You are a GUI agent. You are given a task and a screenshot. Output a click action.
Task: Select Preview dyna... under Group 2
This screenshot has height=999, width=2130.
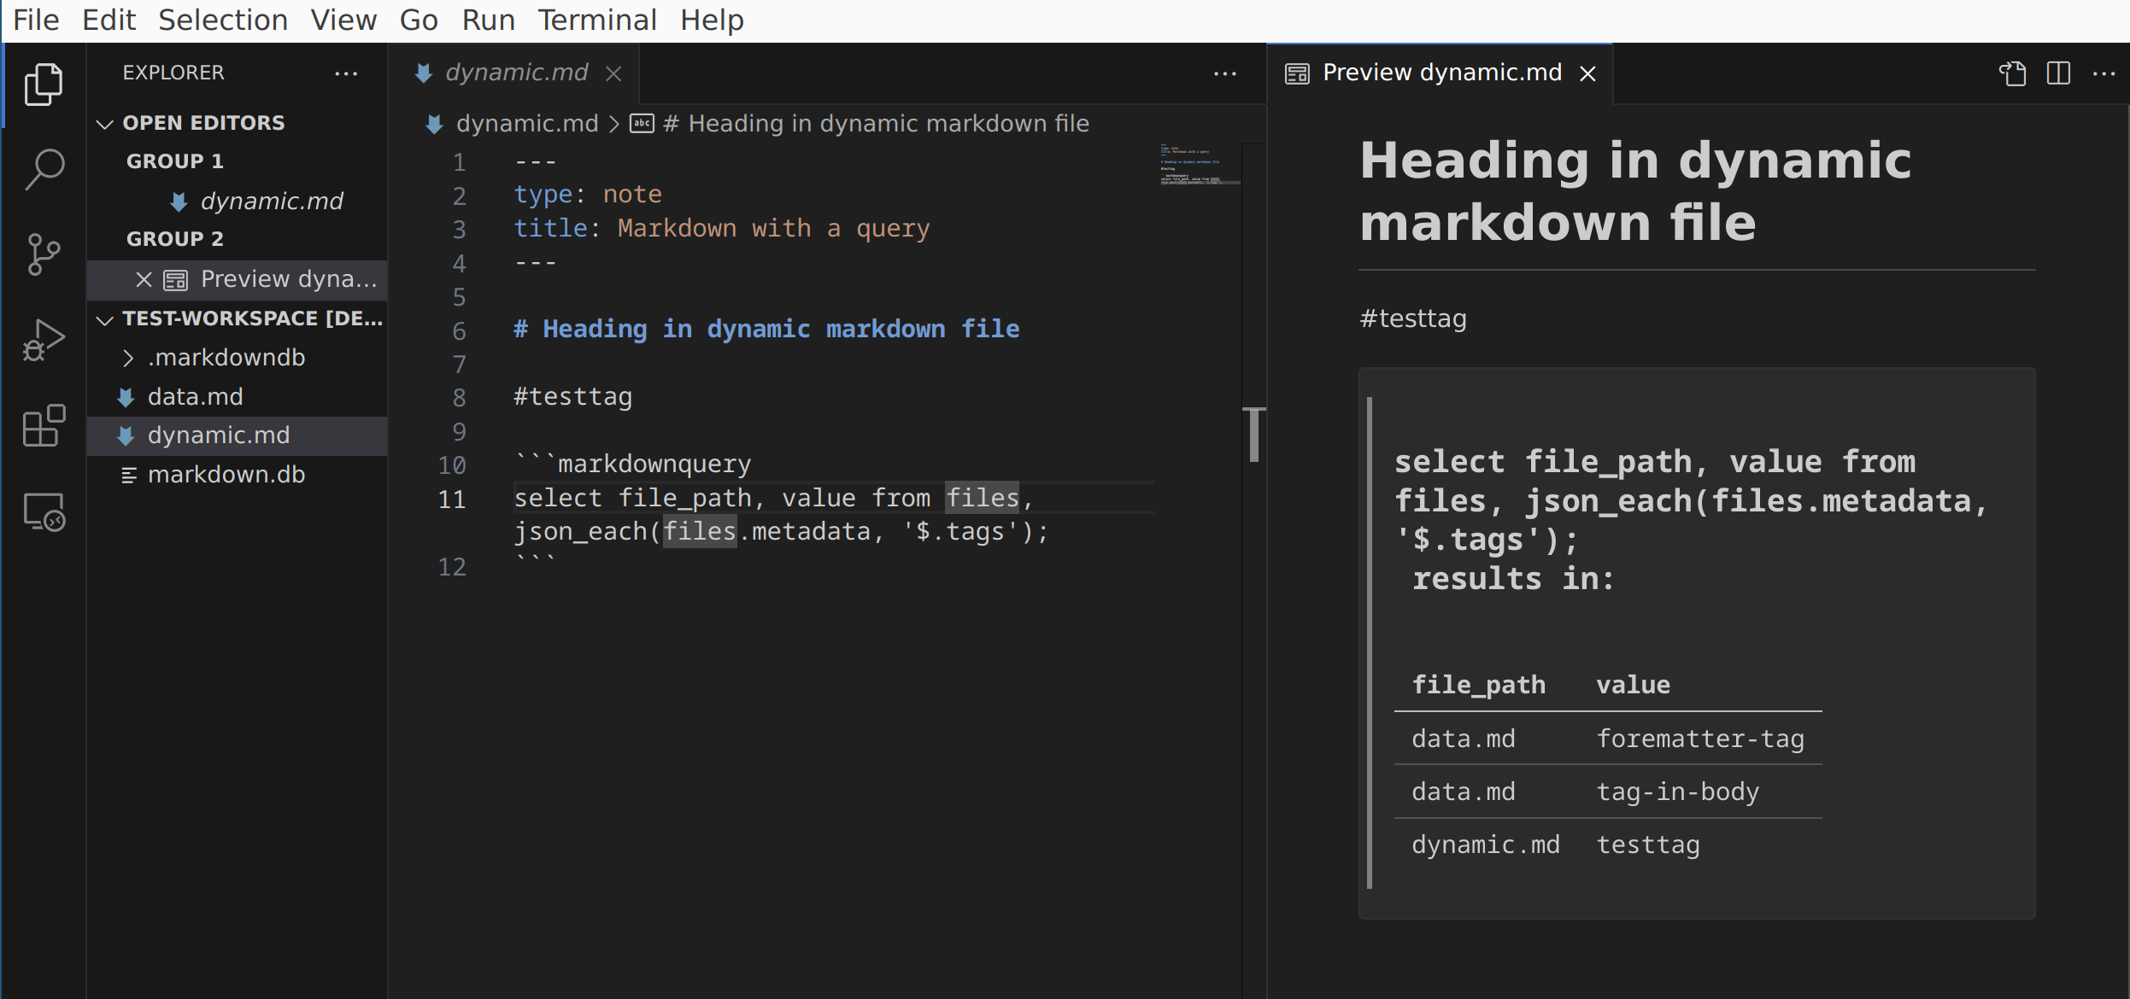click(238, 279)
